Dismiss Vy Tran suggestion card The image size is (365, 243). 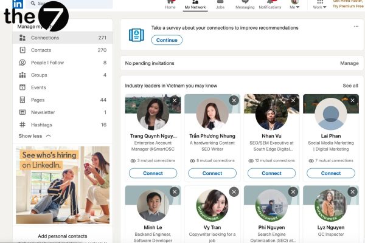[x=234, y=192]
